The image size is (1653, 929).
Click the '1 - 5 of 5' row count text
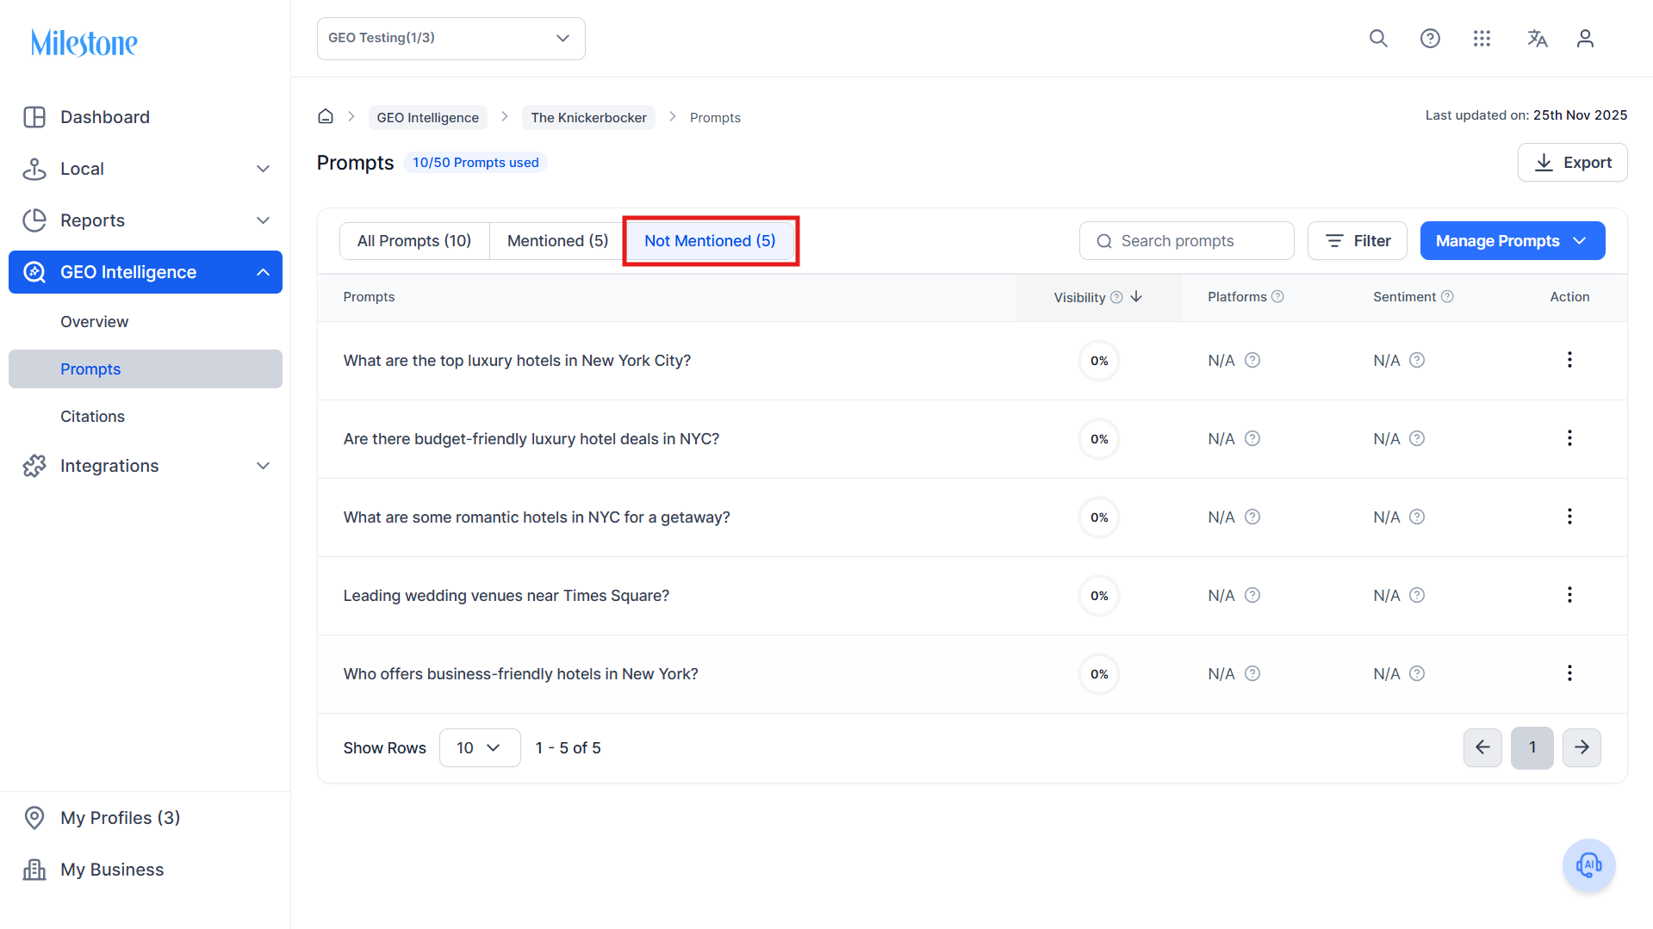pyautogui.click(x=569, y=748)
